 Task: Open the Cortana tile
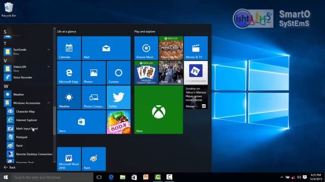tap(118, 73)
